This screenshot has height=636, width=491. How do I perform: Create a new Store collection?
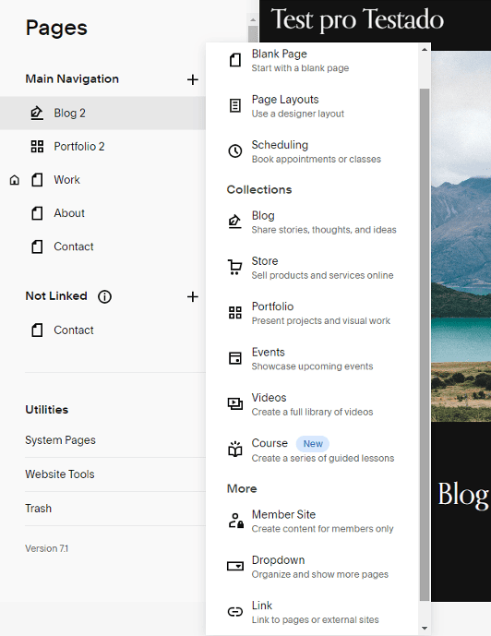312,268
